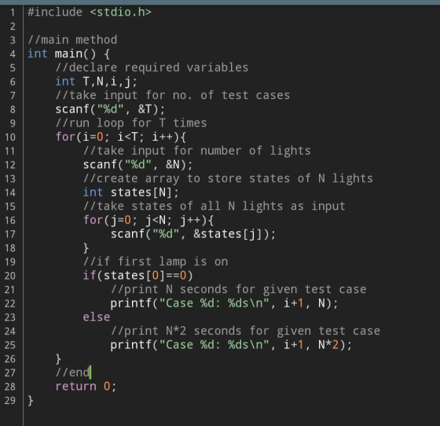Image resolution: width=440 pixels, height=426 pixels.
Task: Click '//run loop for T times' comment
Action: [x=131, y=123]
